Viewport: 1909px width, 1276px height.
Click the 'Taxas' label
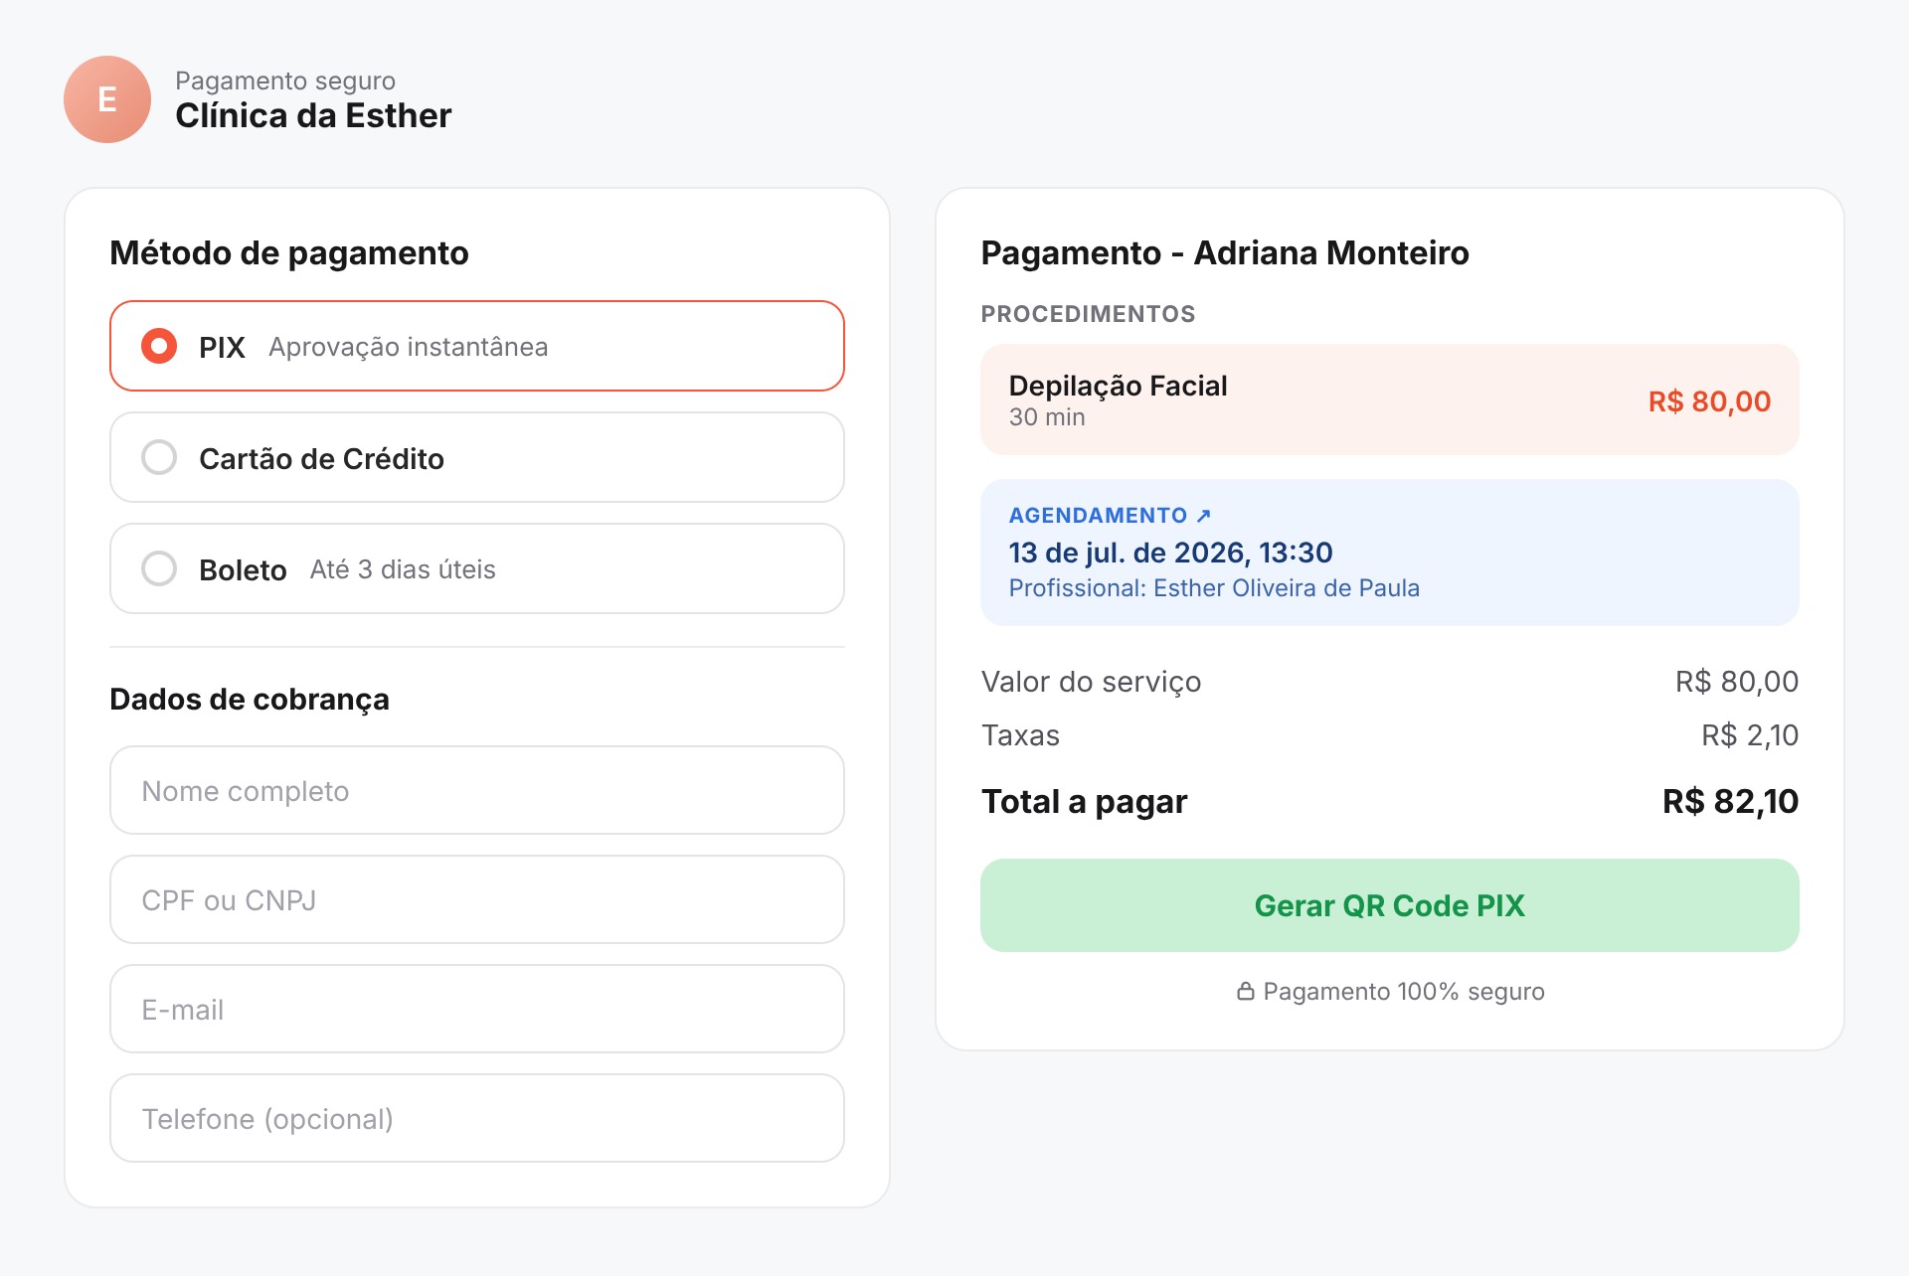click(1020, 735)
